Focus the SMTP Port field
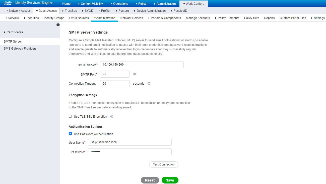Viewport: 326px width, 184px height. click(x=115, y=74)
